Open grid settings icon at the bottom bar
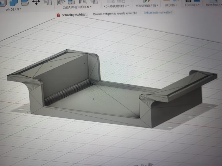Screen dimensions: 222x166 point(143,165)
